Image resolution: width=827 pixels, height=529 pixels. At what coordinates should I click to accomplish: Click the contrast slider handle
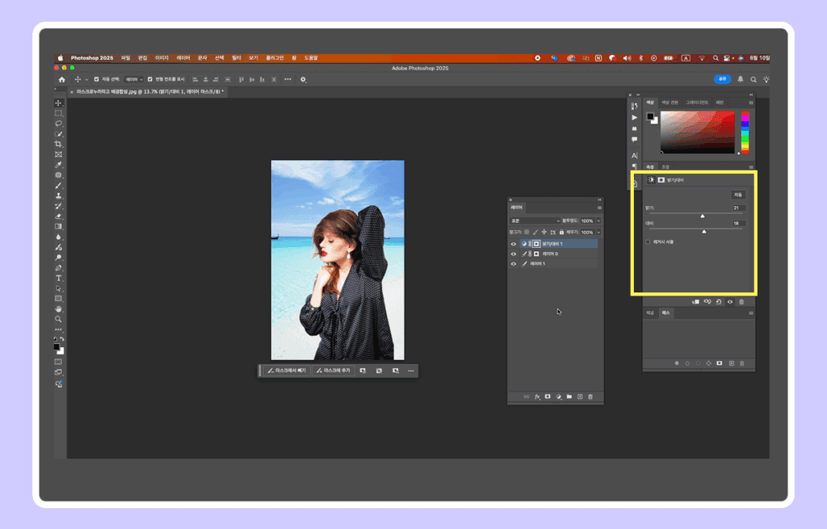click(704, 232)
